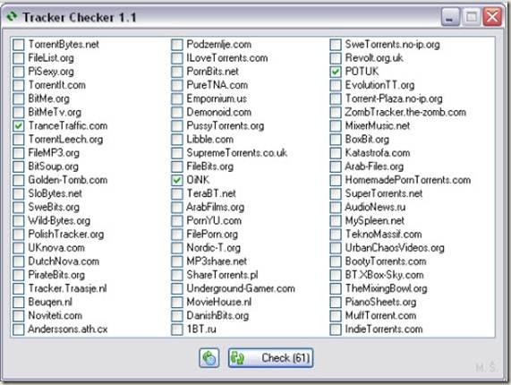511x385 pixels.
Task: Check the MySpleen.net tracker box
Action: (x=336, y=220)
